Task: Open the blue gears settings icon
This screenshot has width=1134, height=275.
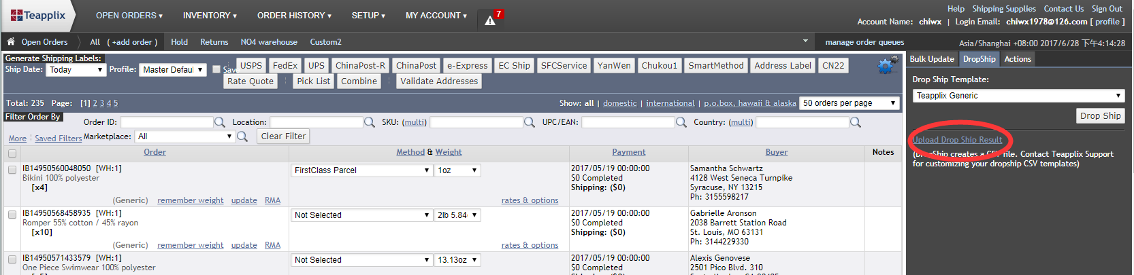Action: 886,66
